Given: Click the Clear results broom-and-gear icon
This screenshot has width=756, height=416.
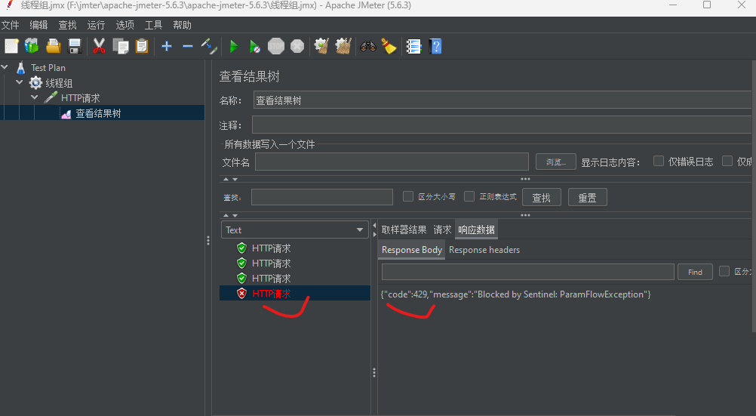Looking at the screenshot, I should [x=321, y=46].
